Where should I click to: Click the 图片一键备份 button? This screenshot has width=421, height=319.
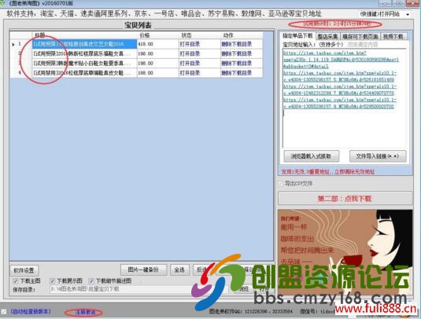click(x=143, y=269)
